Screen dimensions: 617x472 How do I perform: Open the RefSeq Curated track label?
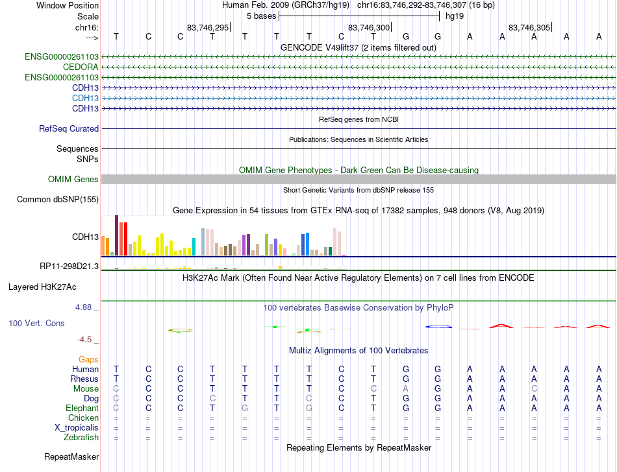[x=69, y=129]
